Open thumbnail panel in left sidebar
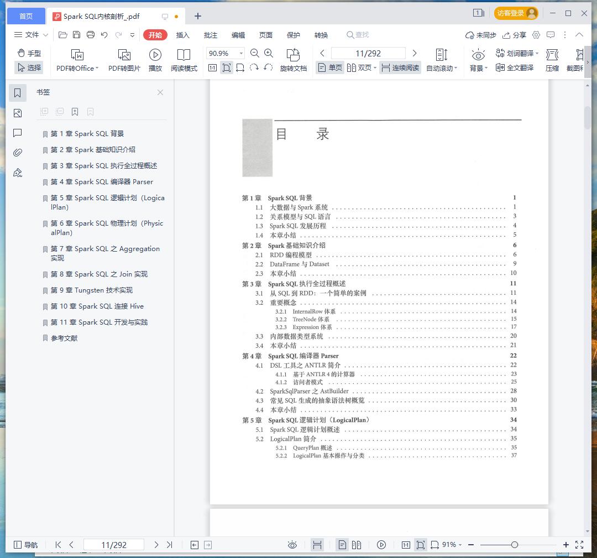This screenshot has width=597, height=558. (18, 113)
